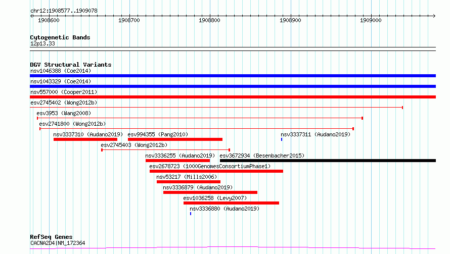Open the nsv3337311 (Audano2019) label
Screen dimensions: 450x254
[x=316, y=134]
